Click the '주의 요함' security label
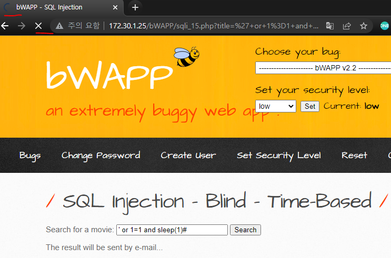Viewport: 391px width, 258px height. [84, 26]
